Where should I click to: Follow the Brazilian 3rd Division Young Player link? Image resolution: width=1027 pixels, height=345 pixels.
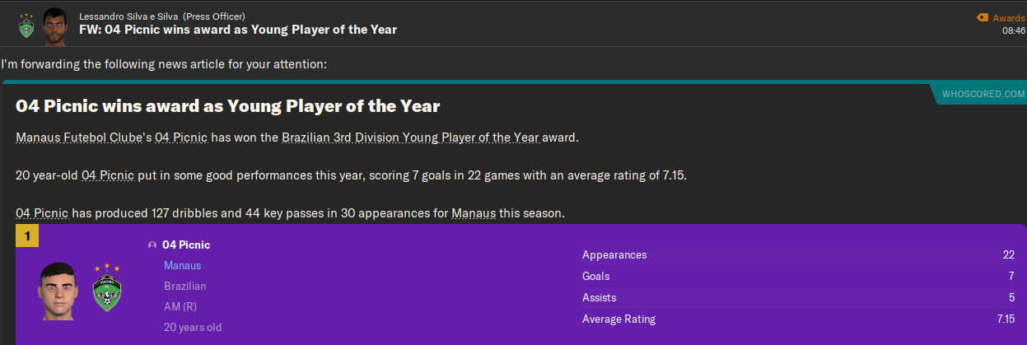[x=410, y=138]
